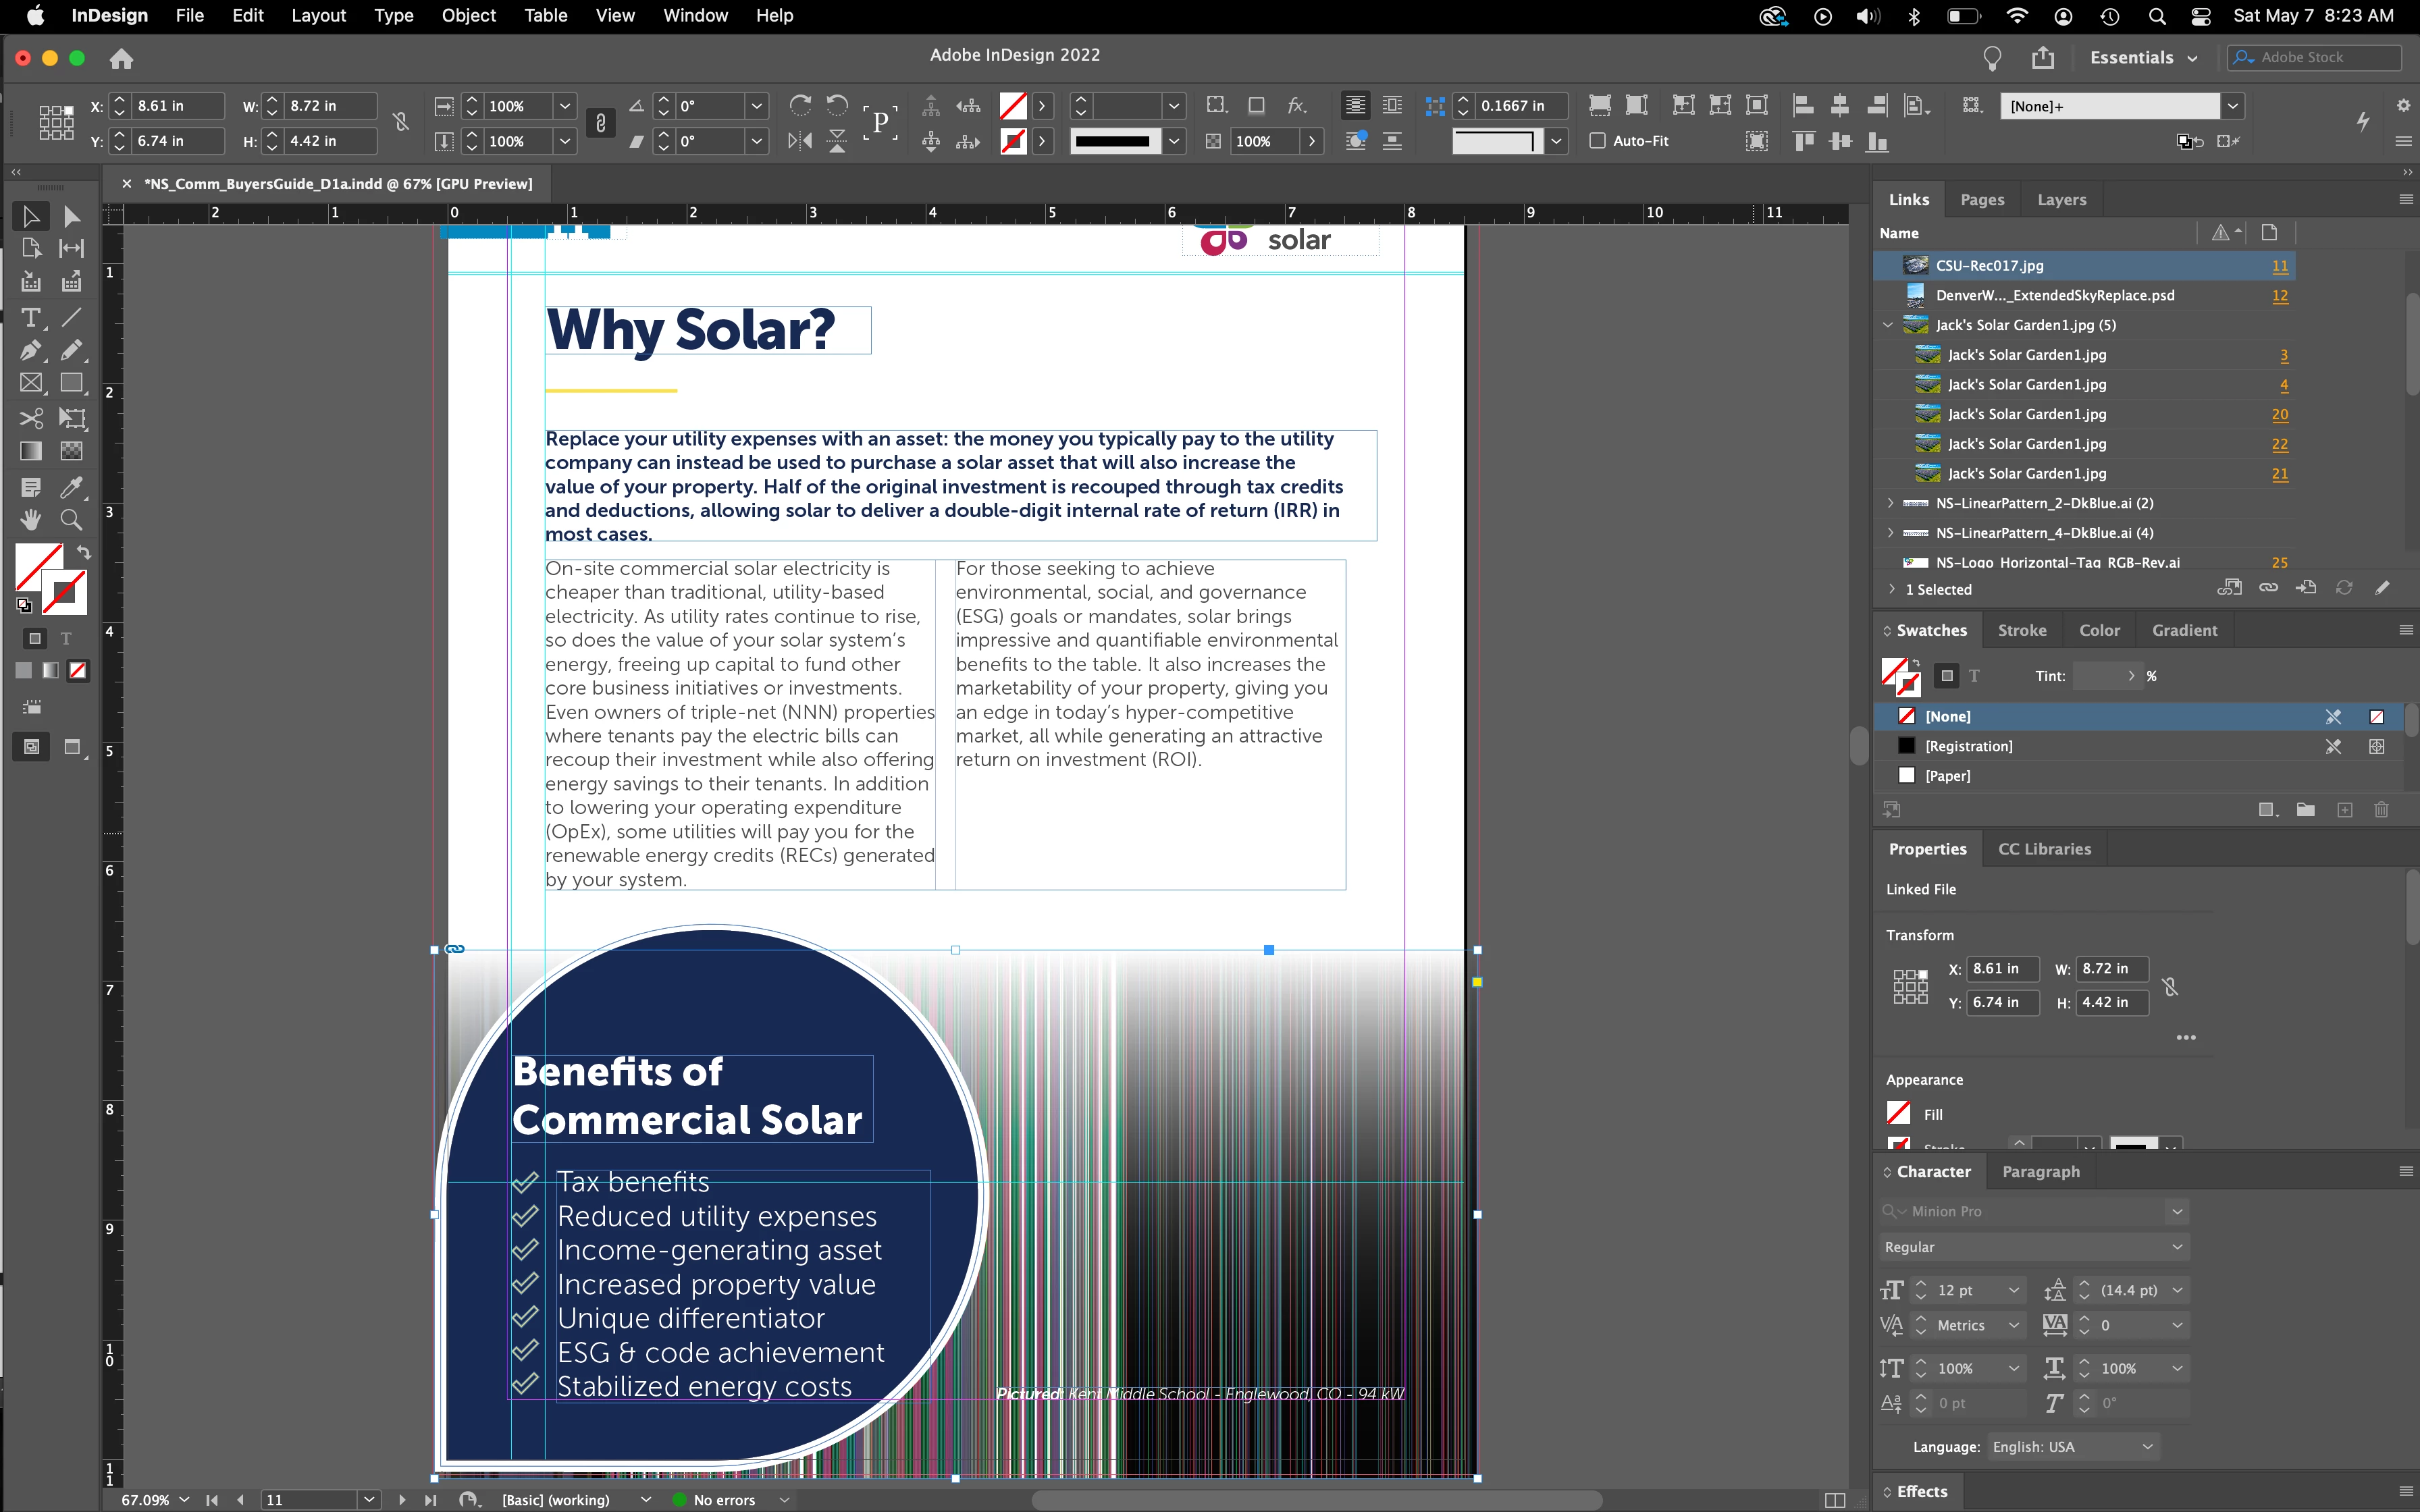The width and height of the screenshot is (2420, 1512).
Task: Open the Essentials workspace dropdown
Action: [2144, 58]
